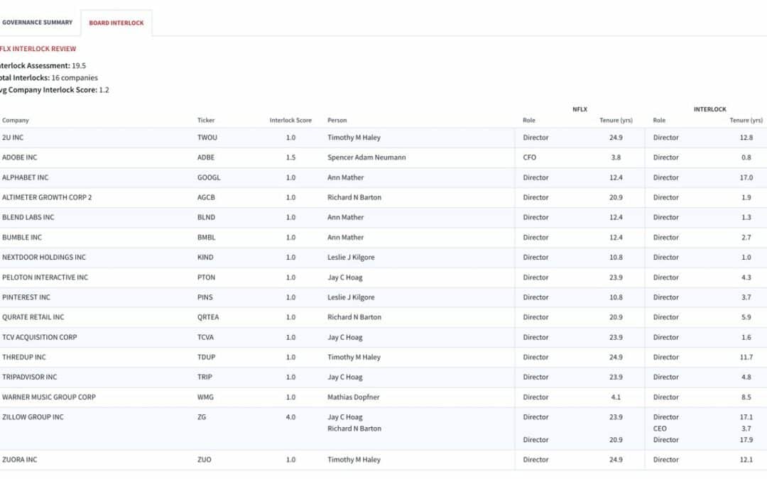
Task: Click the TRIP ticker symbol
Action: (205, 378)
